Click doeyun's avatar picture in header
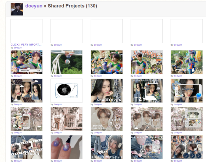The image size is (206, 162). pos(17,9)
